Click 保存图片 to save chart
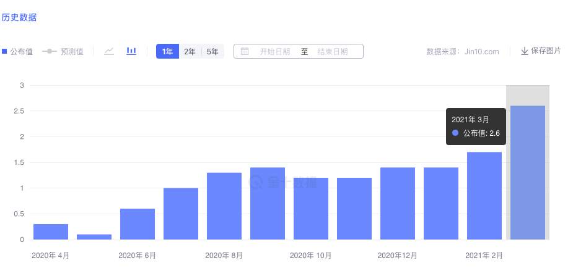573x271 pixels. [546, 51]
